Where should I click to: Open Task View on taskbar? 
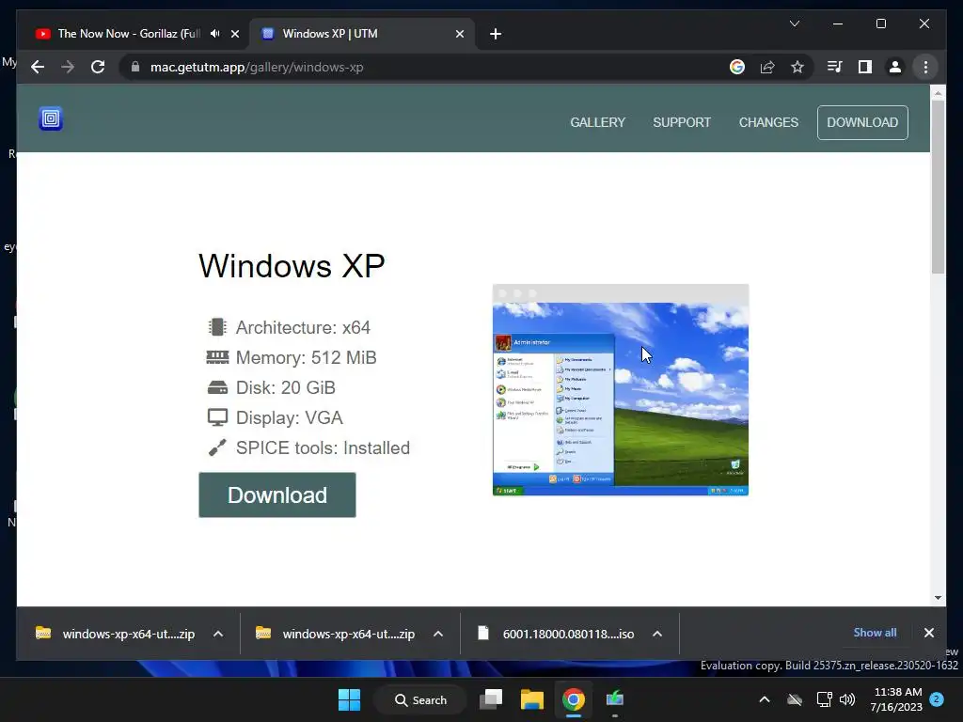(x=491, y=699)
